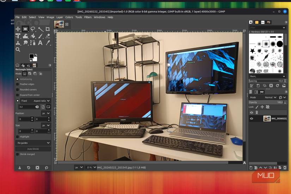Switch to the Fonts tab
The width and height of the screenshot is (291, 194).
(x=263, y=22)
